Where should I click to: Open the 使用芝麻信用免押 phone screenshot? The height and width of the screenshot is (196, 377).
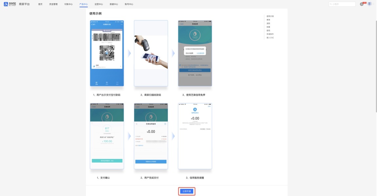[x=195, y=53]
